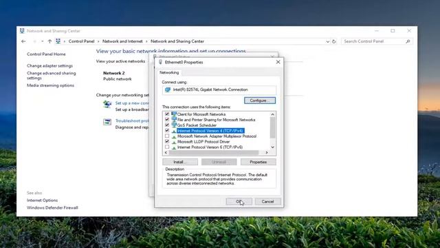Toggle Internet Protocol Version 4 checkbox
Image resolution: width=440 pixels, height=248 pixels.
[167, 130]
